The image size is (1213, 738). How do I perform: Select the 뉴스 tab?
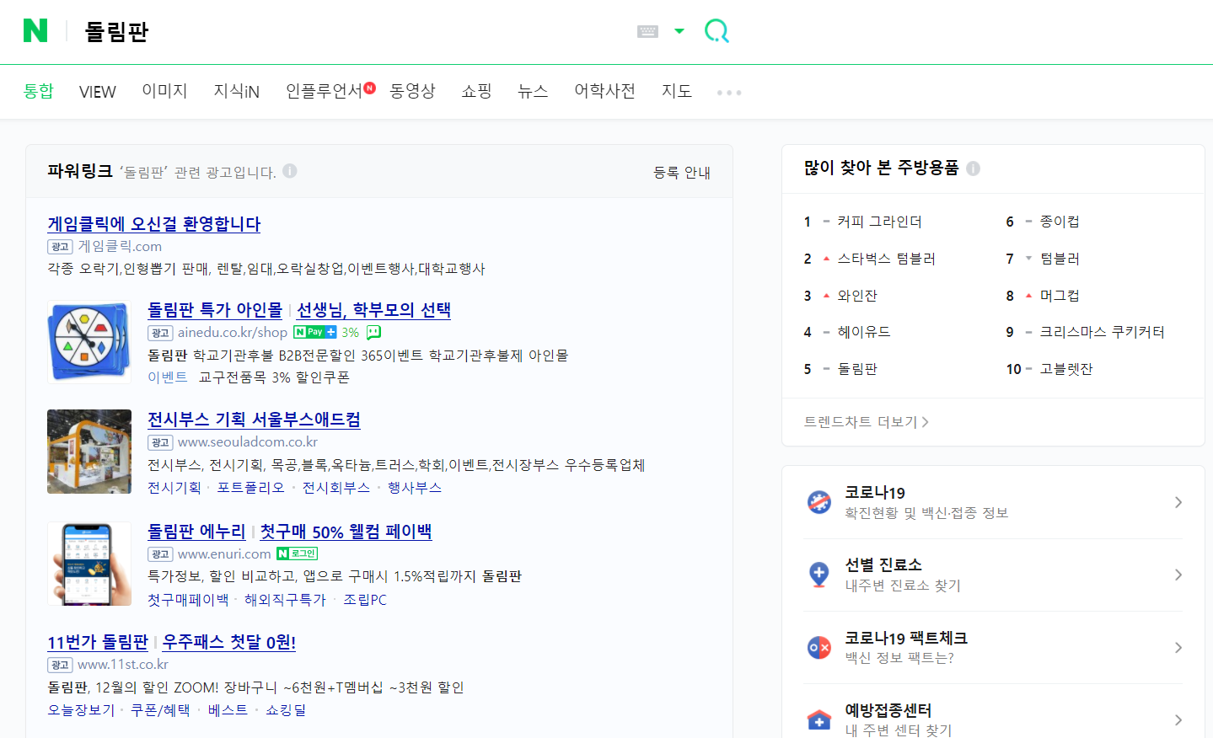(x=533, y=91)
